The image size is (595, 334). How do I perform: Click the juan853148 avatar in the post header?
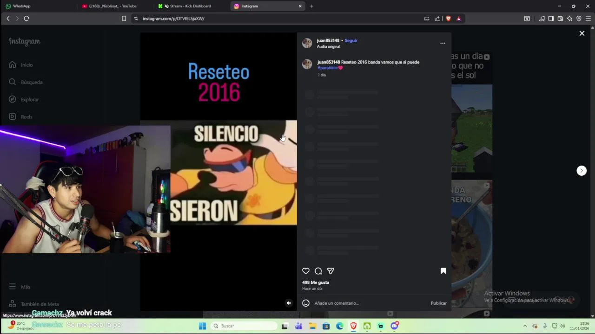307,43
